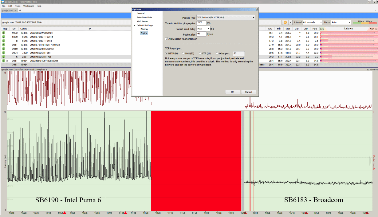Click the hop 8 green circle icon
Image resolution: width=378 pixels, height=217 pixels.
pyautogui.click(x=4, y=61)
